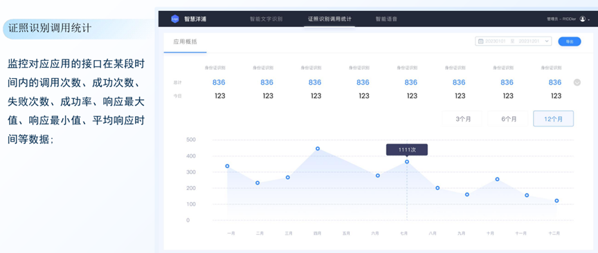Click the July data point on chart
The width and height of the screenshot is (598, 253).
pyautogui.click(x=407, y=162)
